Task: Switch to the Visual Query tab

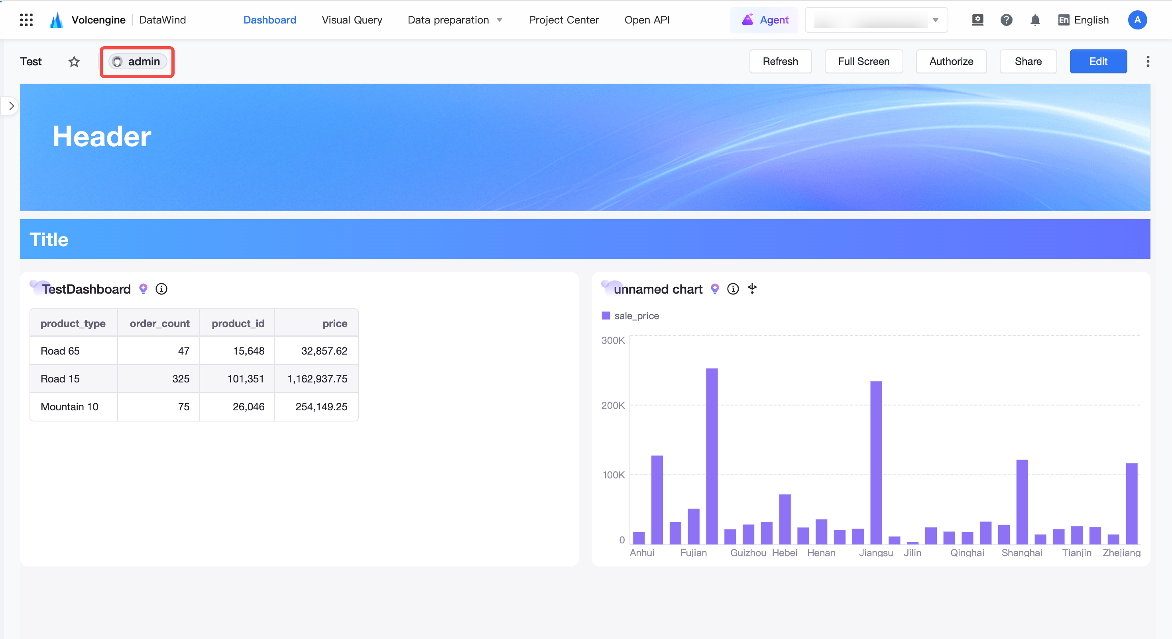Action: pyautogui.click(x=352, y=20)
